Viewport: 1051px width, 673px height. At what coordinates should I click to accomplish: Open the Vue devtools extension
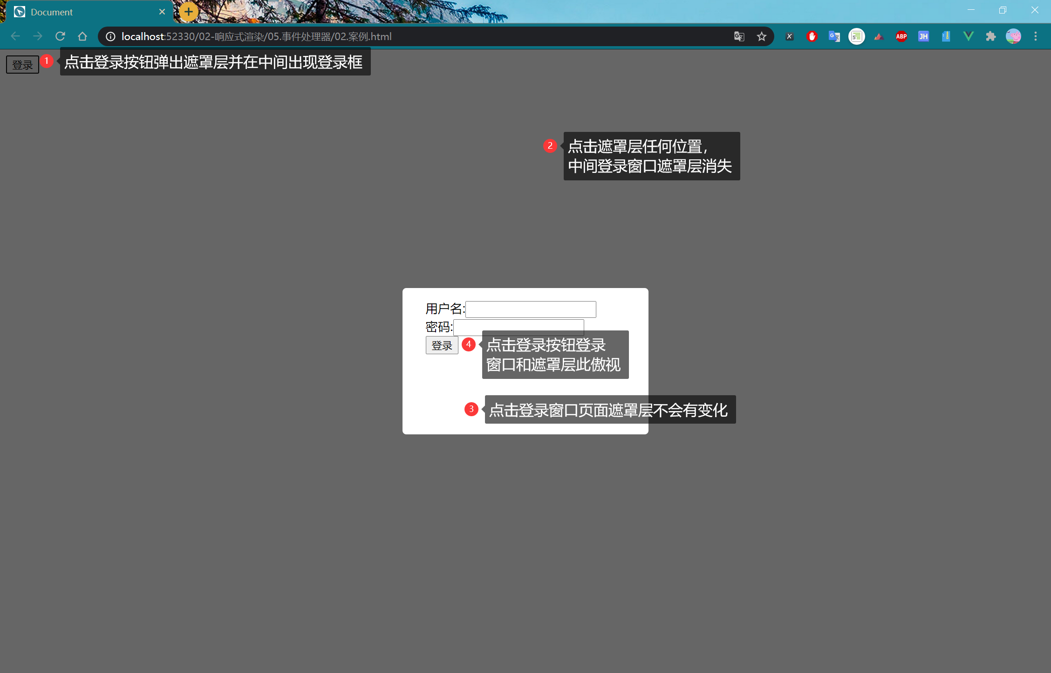(x=968, y=36)
